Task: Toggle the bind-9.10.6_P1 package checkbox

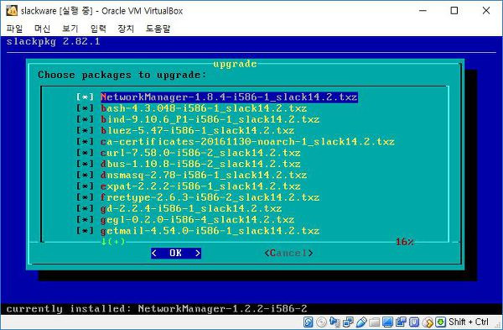Action: 85,119
